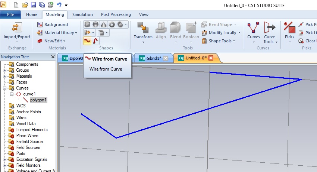Click the blue polygon curve in viewport
The image size is (317, 172).
coord(208,109)
